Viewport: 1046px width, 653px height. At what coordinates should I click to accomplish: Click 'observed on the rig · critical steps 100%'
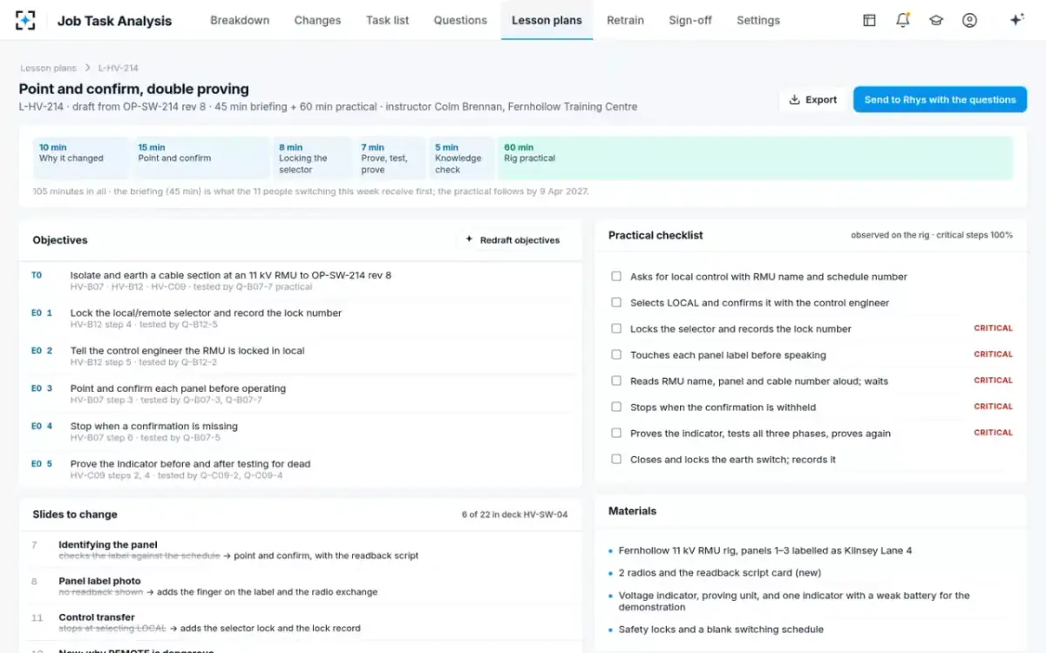pyautogui.click(x=932, y=235)
